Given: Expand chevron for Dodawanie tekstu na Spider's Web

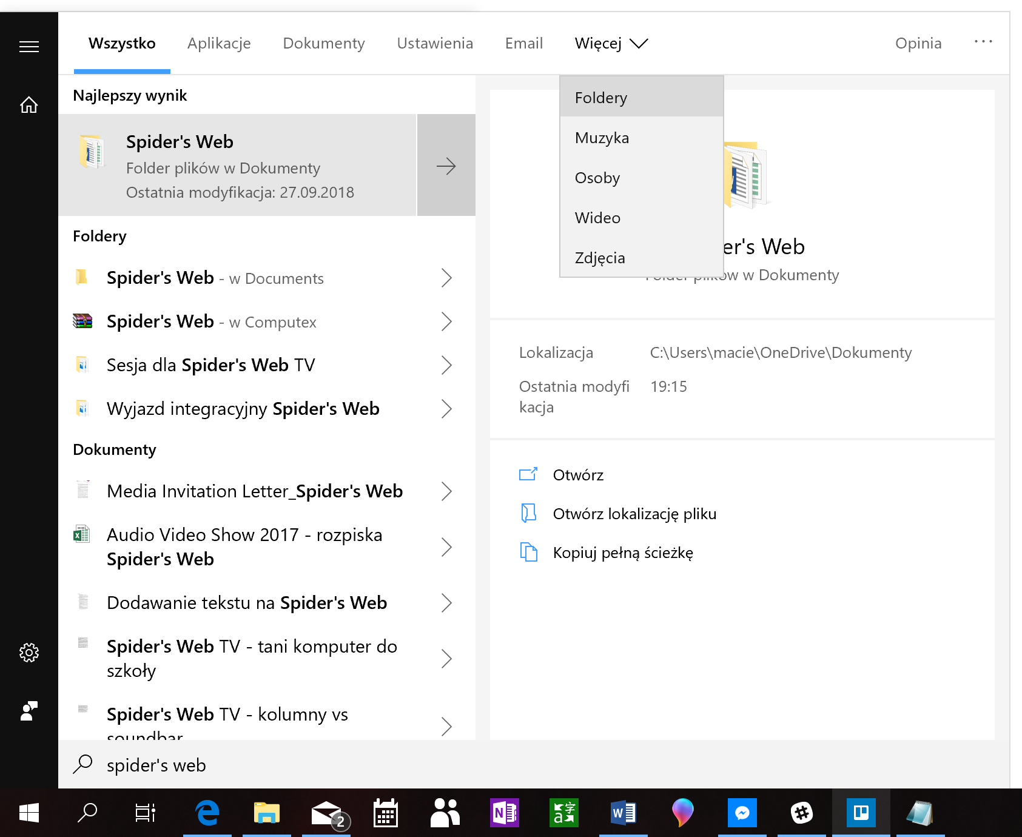Looking at the screenshot, I should [446, 603].
